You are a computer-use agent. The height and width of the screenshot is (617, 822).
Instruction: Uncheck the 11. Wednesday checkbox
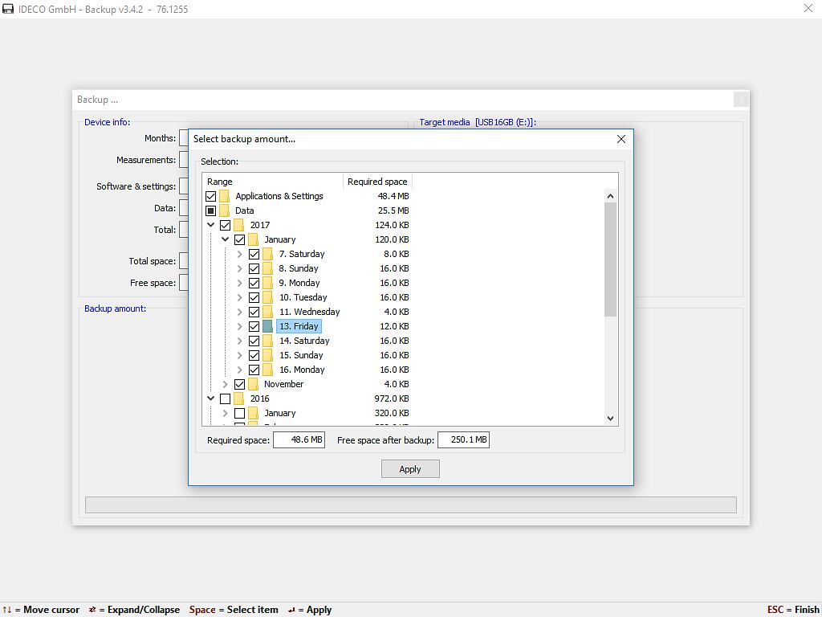254,312
